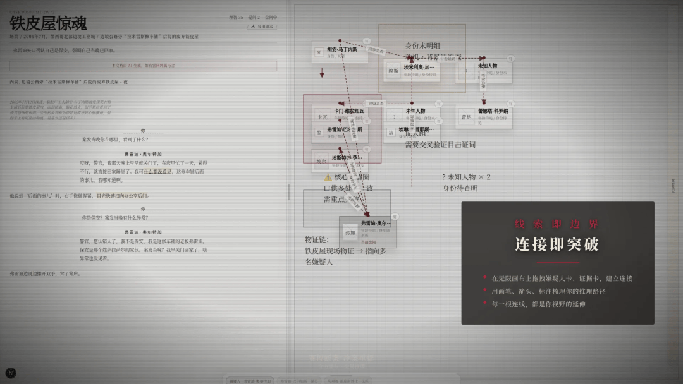Click the 埃斯 avatar on 埃米利奥 card

393,71
